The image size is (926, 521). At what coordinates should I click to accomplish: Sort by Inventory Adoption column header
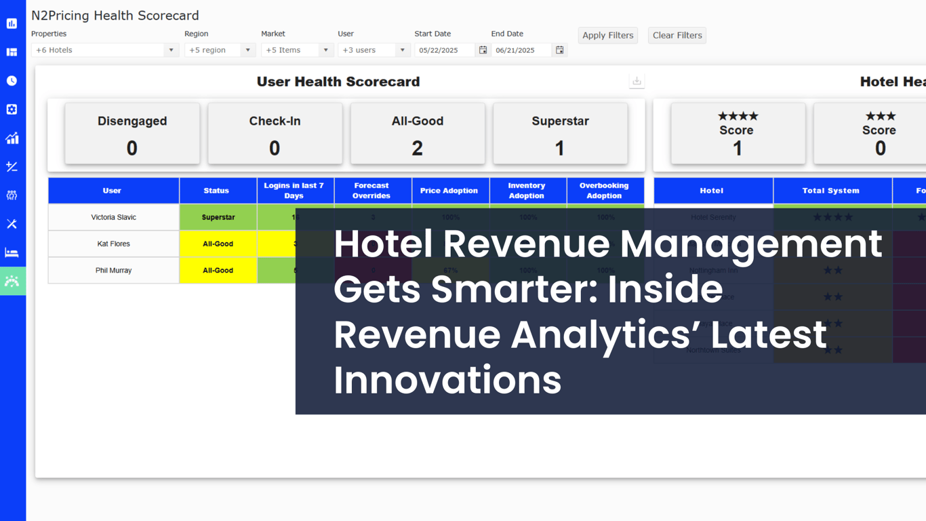[527, 191]
